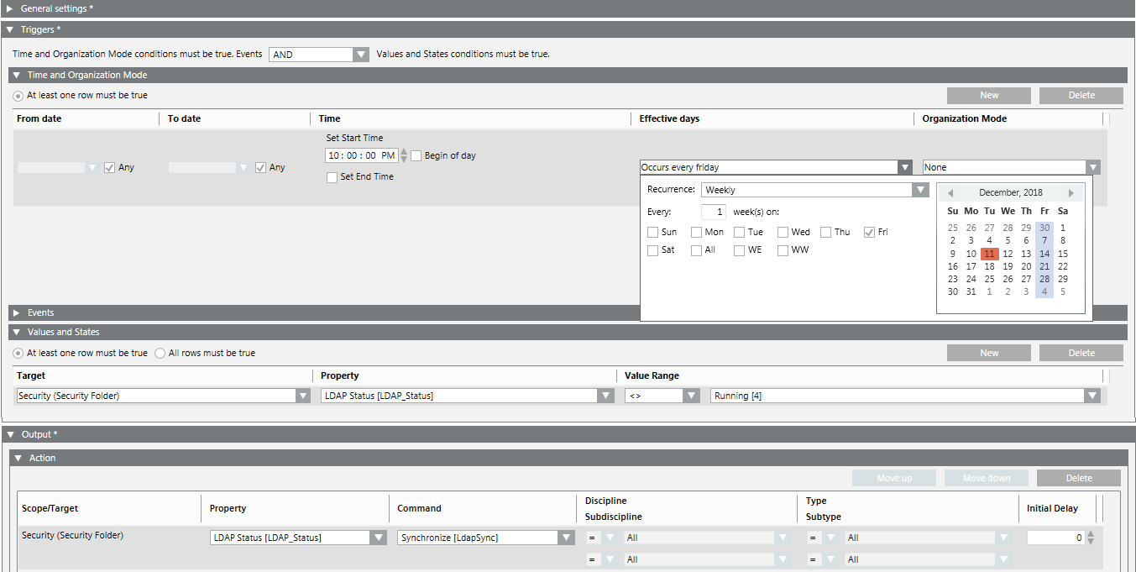Expand the Events section
Screen dimensions: 1136x572
coord(16,312)
